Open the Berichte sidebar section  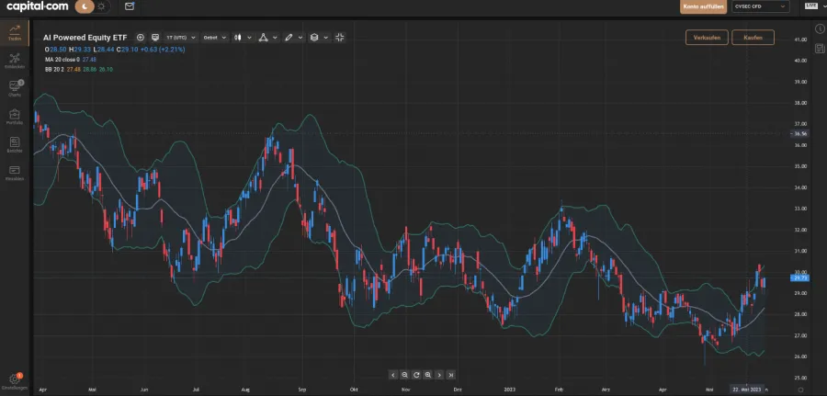coord(15,144)
